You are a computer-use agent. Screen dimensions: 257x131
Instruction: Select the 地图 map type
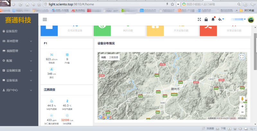click(x=103, y=58)
